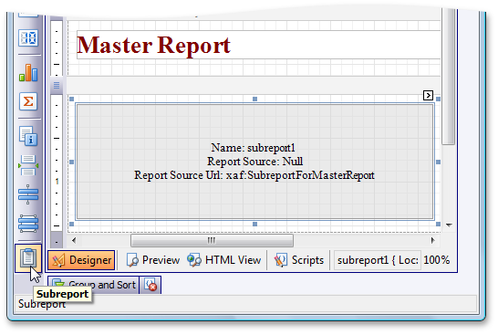This screenshot has height=335, width=498.
Task: Click the horizontal scrollbar thumb
Action: 212,241
